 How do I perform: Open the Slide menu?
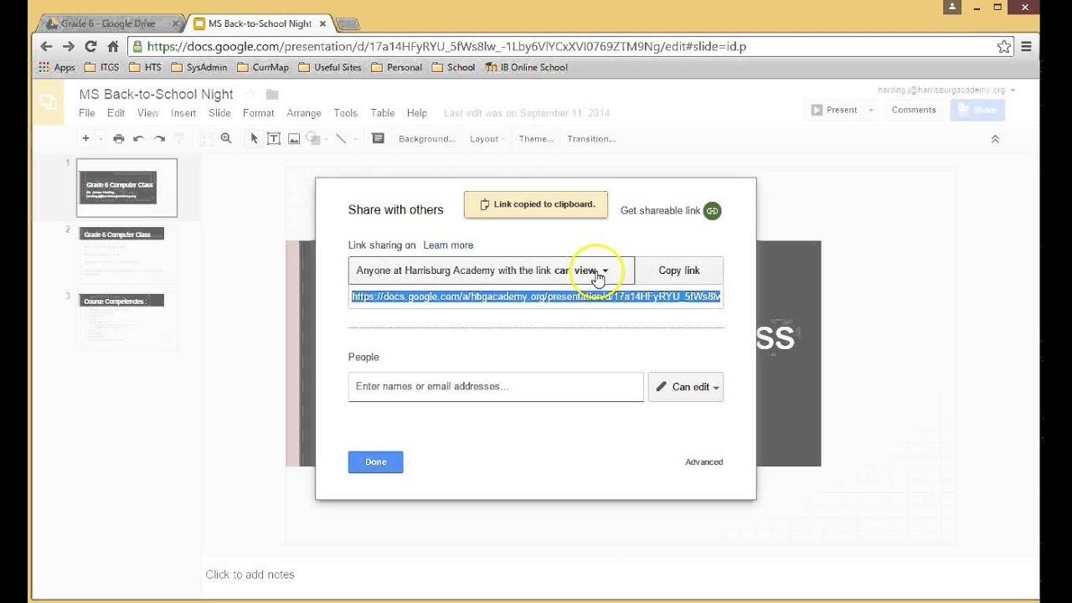coord(219,113)
